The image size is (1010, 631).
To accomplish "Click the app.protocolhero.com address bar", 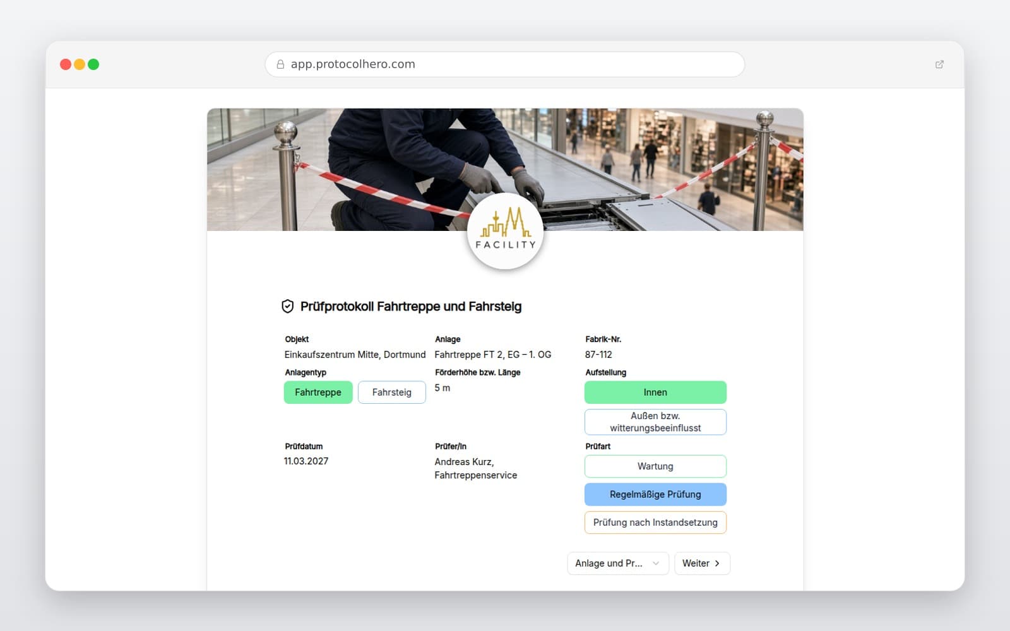I will [505, 64].
